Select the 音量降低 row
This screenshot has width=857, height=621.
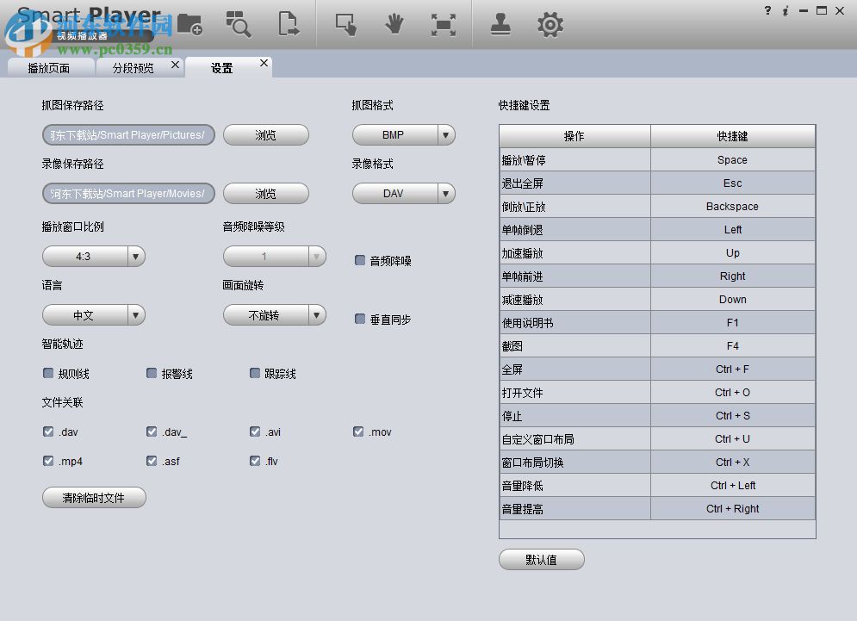click(657, 485)
